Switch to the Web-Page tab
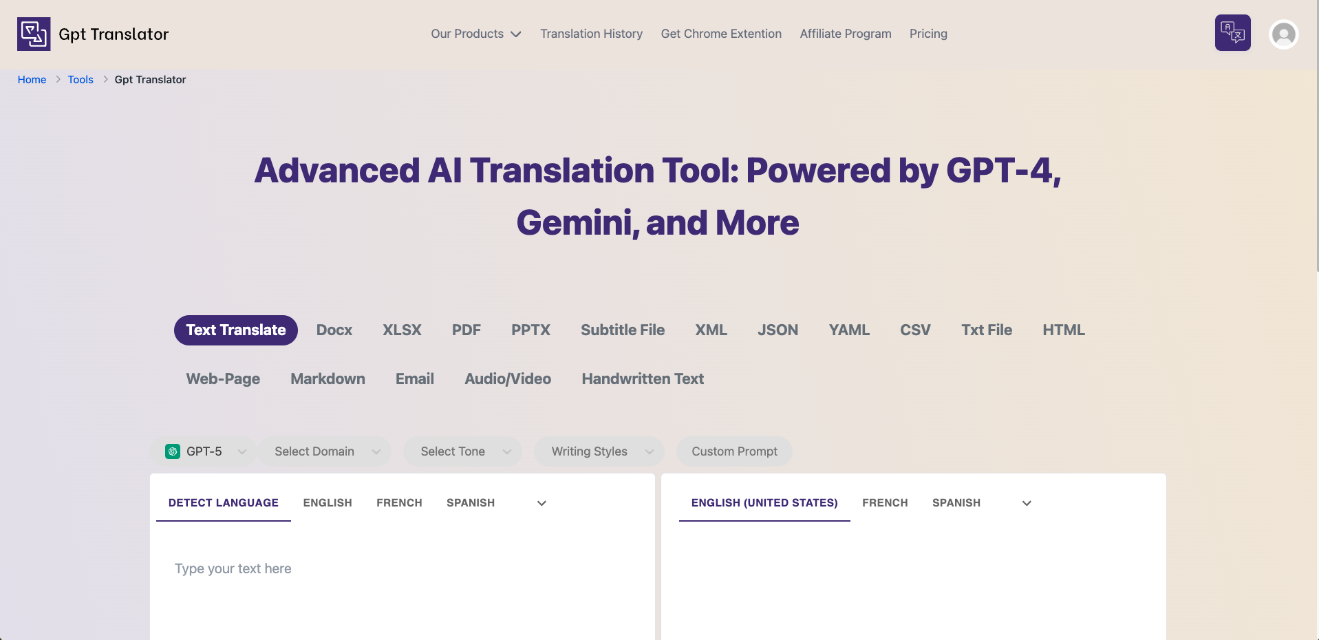 (223, 379)
